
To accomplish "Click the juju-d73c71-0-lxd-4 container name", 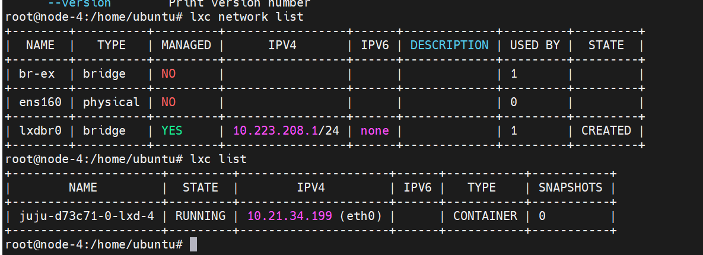I will (82, 216).
